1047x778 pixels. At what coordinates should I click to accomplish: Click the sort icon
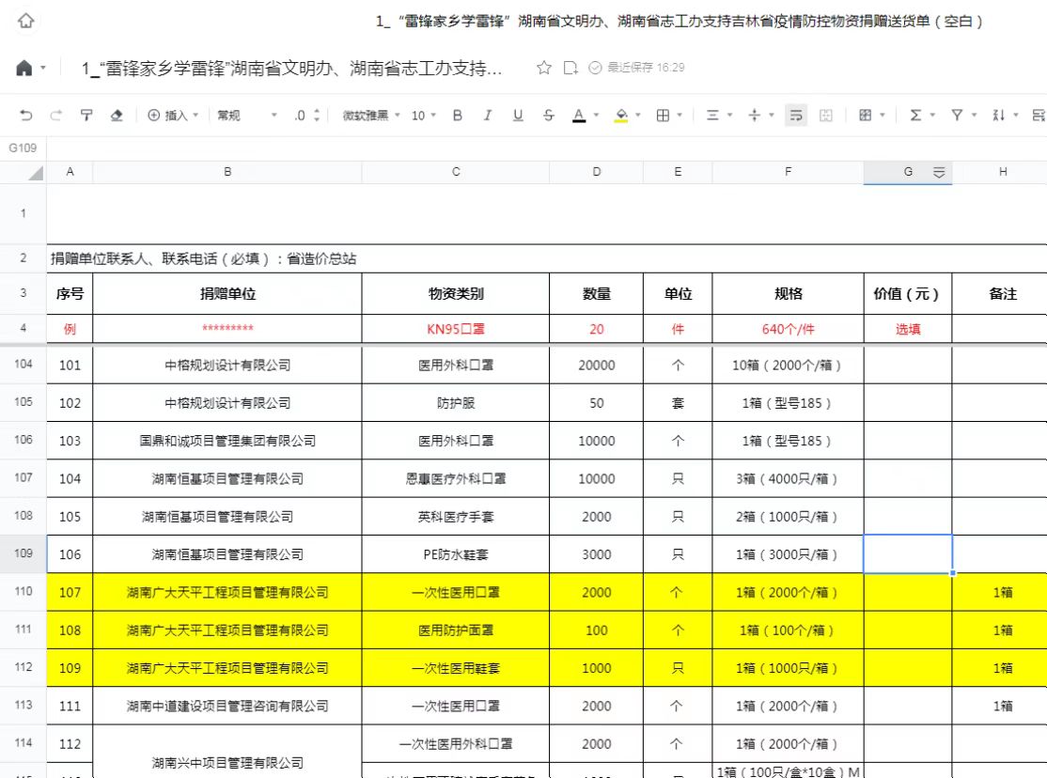click(x=999, y=115)
